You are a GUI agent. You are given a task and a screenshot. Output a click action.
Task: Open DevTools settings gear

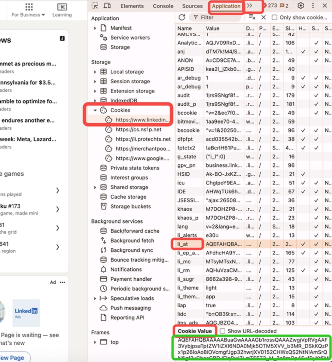pyautogui.click(x=301, y=6)
